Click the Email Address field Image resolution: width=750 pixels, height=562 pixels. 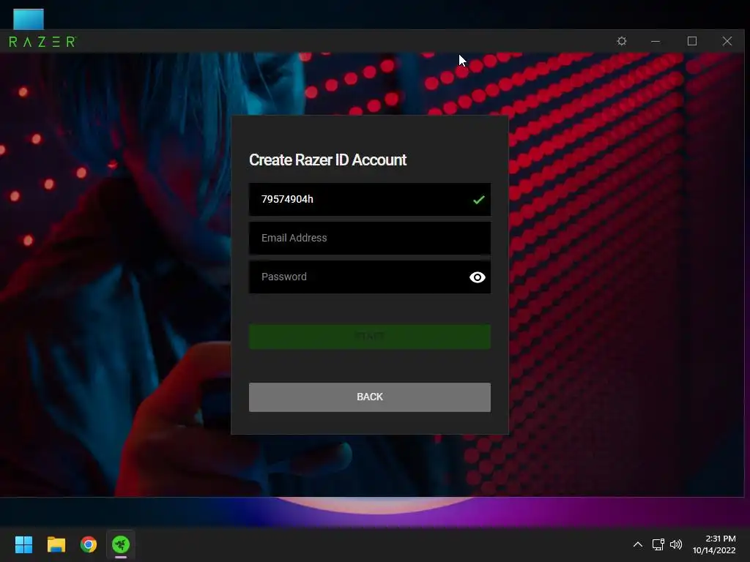coord(369,238)
